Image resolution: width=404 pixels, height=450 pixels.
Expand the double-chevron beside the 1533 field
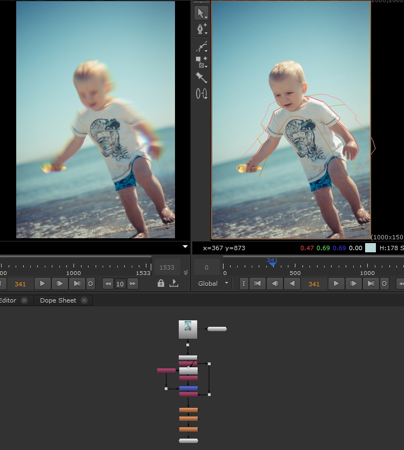point(186,273)
